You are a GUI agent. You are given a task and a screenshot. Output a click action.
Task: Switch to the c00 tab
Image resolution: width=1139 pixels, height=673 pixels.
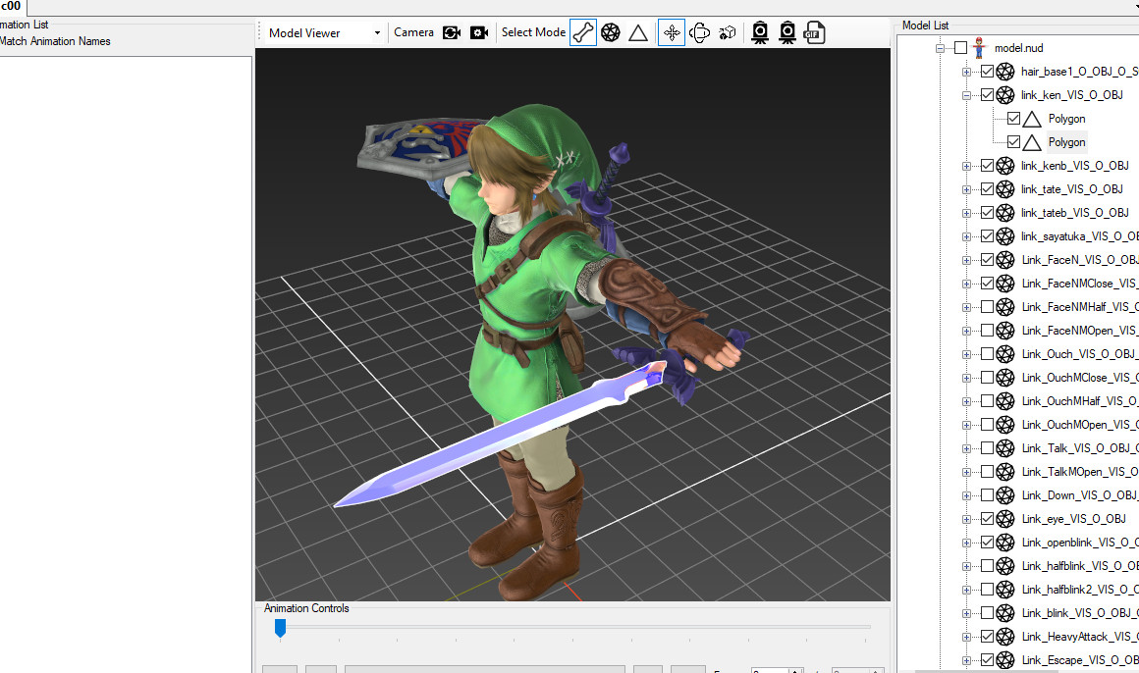pos(12,7)
